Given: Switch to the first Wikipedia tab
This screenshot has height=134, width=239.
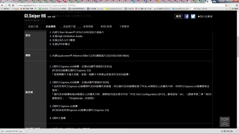Looking at the screenshot, I should pyautogui.click(x=117, y=2).
